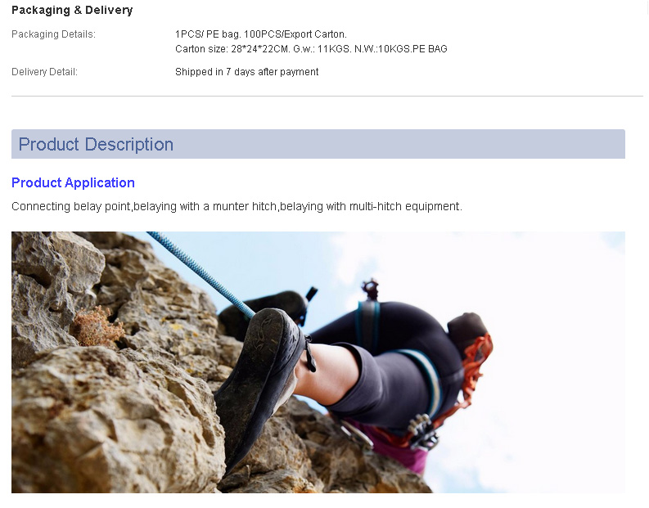Click the climbing shoe sole in photo

click(x=259, y=383)
